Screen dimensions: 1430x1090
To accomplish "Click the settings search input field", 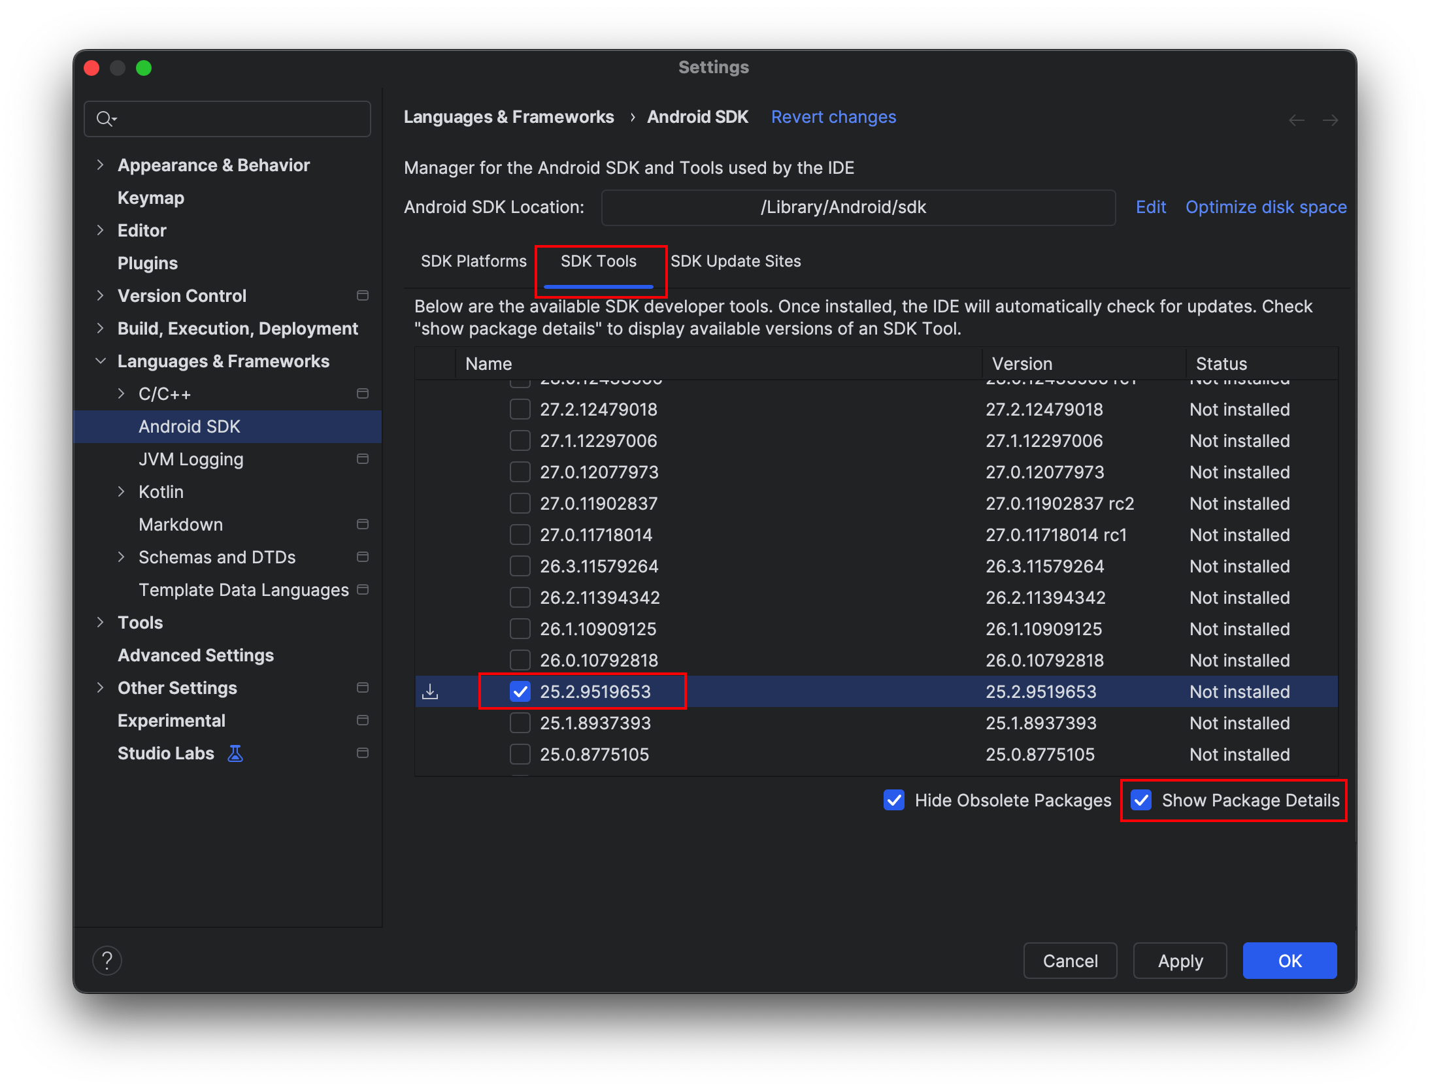I will (242, 119).
